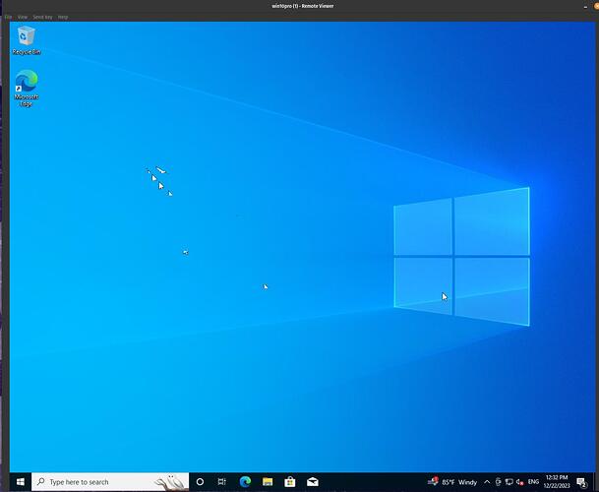Open the 85°F Windy weather widget
This screenshot has height=492, width=599.
(x=452, y=482)
